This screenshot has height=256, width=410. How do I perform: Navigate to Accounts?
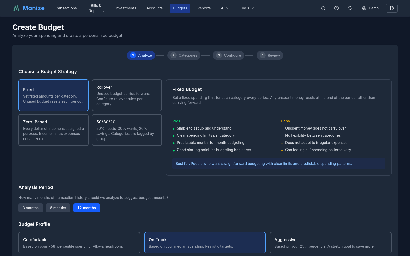(x=155, y=8)
